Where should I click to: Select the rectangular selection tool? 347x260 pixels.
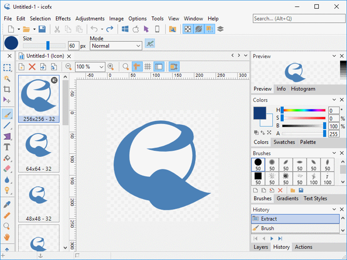[7, 68]
